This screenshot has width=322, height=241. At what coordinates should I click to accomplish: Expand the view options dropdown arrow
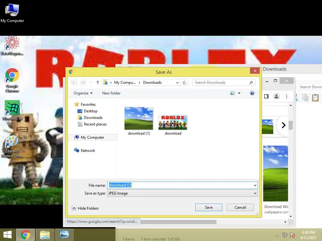(x=239, y=93)
